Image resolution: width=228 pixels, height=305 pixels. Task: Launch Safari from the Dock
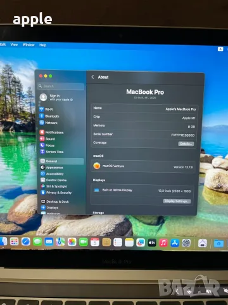(26, 241)
